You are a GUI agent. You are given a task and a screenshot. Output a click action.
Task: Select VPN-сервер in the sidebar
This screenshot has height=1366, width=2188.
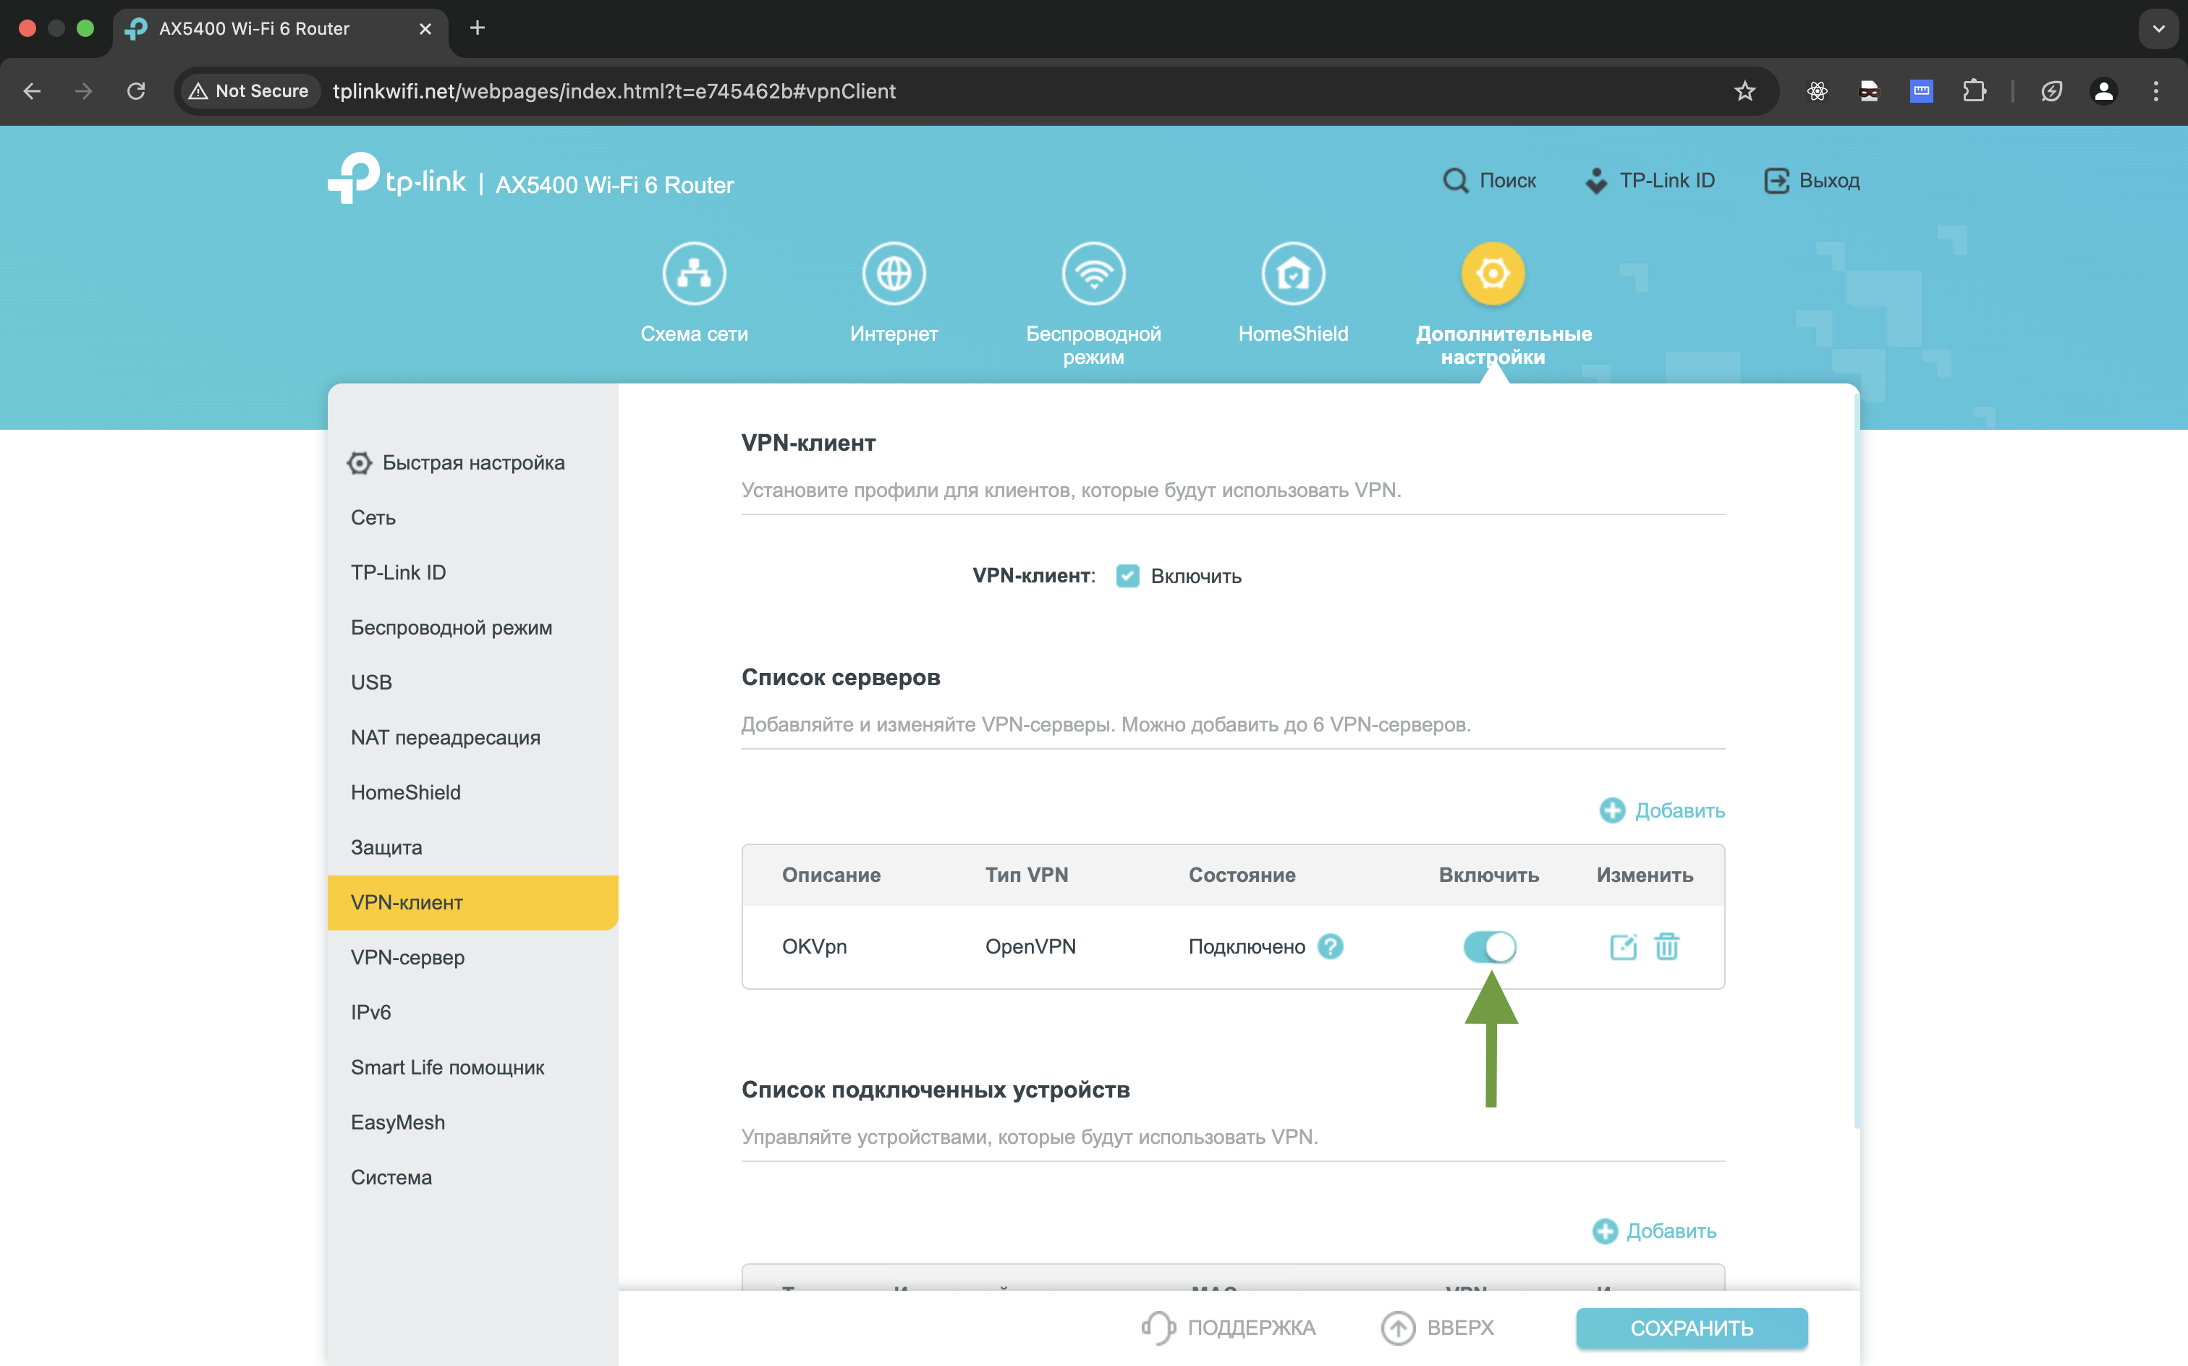(407, 956)
